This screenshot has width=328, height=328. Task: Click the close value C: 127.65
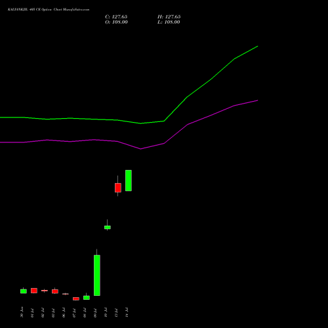click(x=116, y=17)
